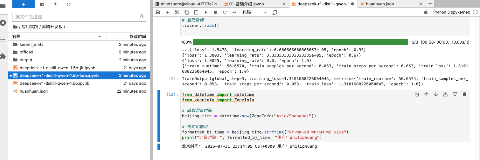Click the blue new launcher plus button

click(23, 4)
